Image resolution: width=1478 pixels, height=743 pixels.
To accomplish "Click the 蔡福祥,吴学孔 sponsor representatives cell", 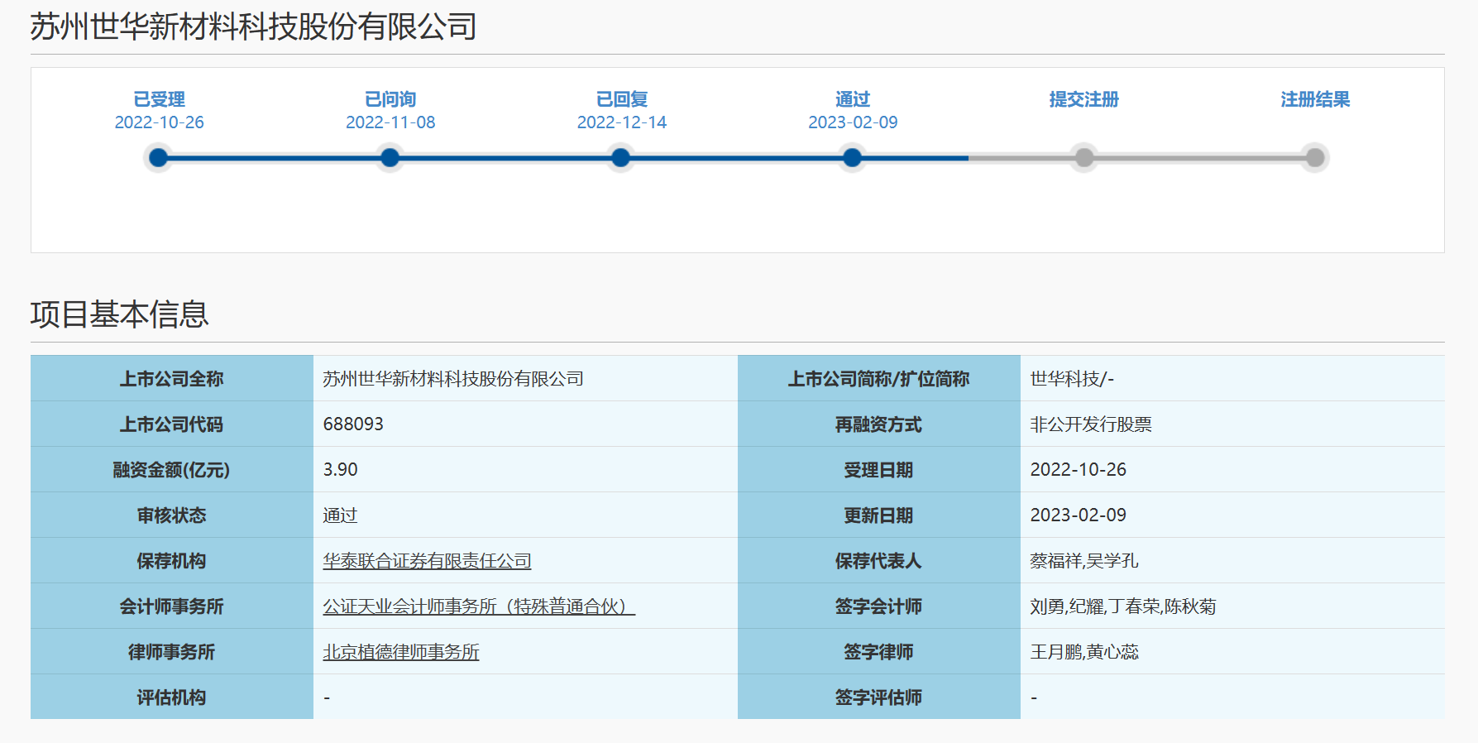I will pyautogui.click(x=1232, y=560).
